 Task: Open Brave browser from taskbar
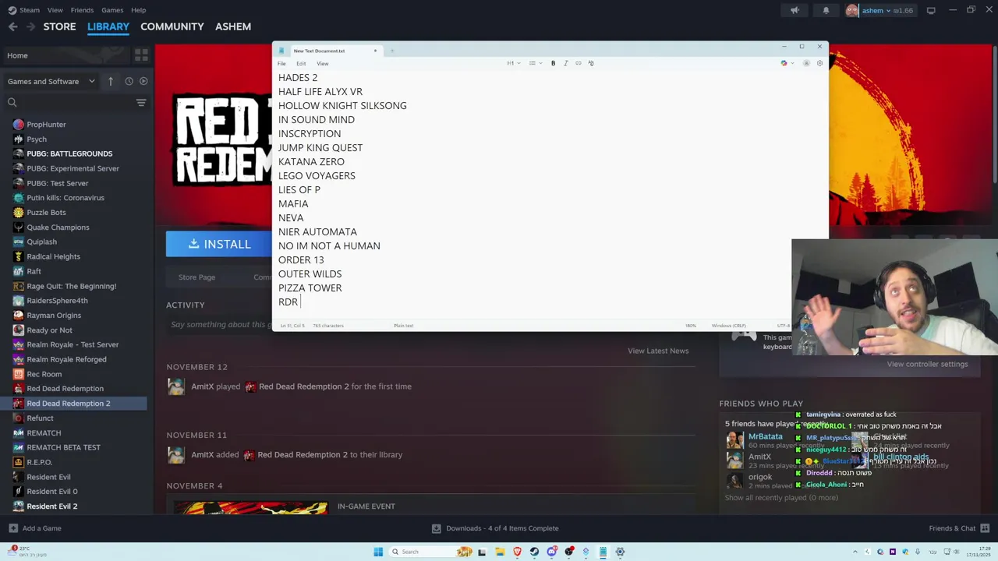(517, 552)
